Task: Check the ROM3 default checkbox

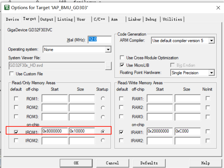Action: click(16, 117)
